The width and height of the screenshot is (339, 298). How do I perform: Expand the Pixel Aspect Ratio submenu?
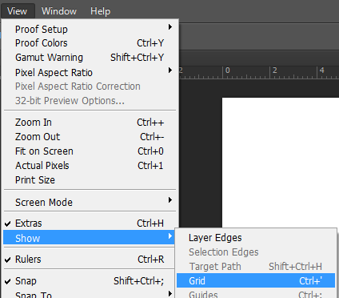point(90,72)
